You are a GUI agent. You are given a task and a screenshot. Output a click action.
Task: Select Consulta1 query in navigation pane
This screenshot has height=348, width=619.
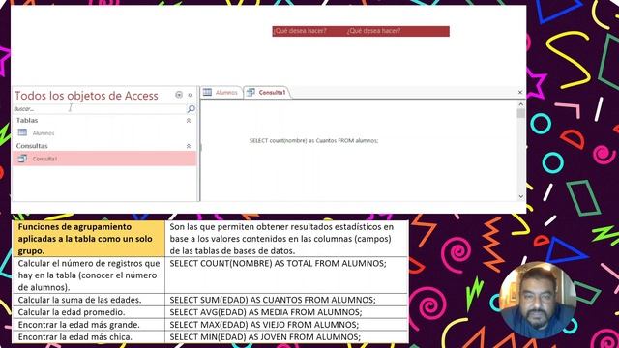[104, 159]
